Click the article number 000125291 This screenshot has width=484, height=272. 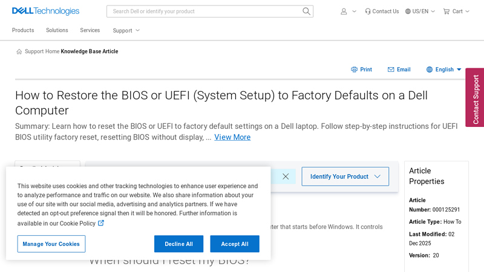pos(446,210)
